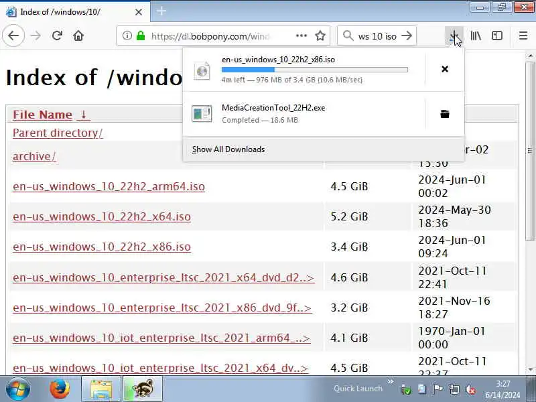Toggle the Downloads toolbar button

click(454, 36)
